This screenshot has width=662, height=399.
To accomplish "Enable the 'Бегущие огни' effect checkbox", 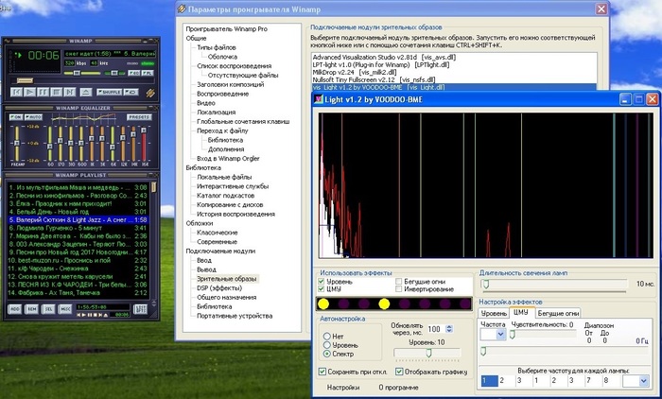I will (x=397, y=282).
